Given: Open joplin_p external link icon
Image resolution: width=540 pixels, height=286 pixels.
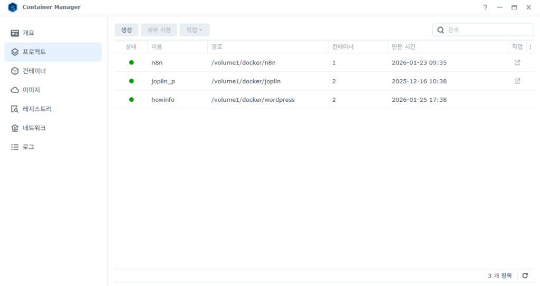Looking at the screenshot, I should tap(517, 81).
